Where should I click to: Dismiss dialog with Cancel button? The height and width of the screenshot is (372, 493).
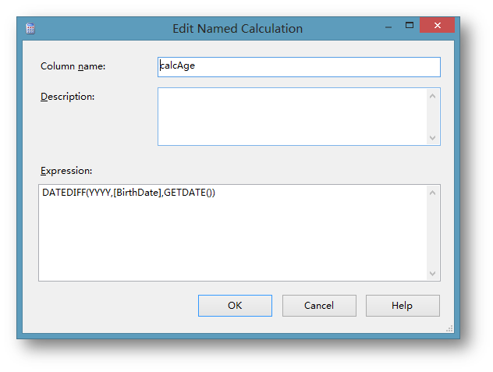coord(319,306)
